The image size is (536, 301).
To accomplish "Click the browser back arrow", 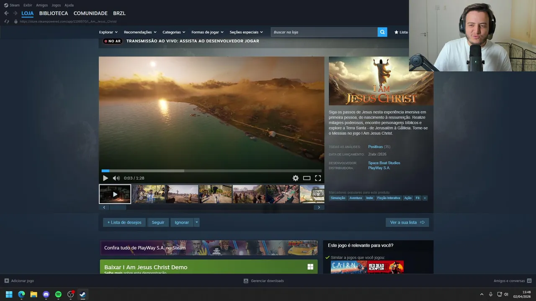I will (x=6, y=13).
